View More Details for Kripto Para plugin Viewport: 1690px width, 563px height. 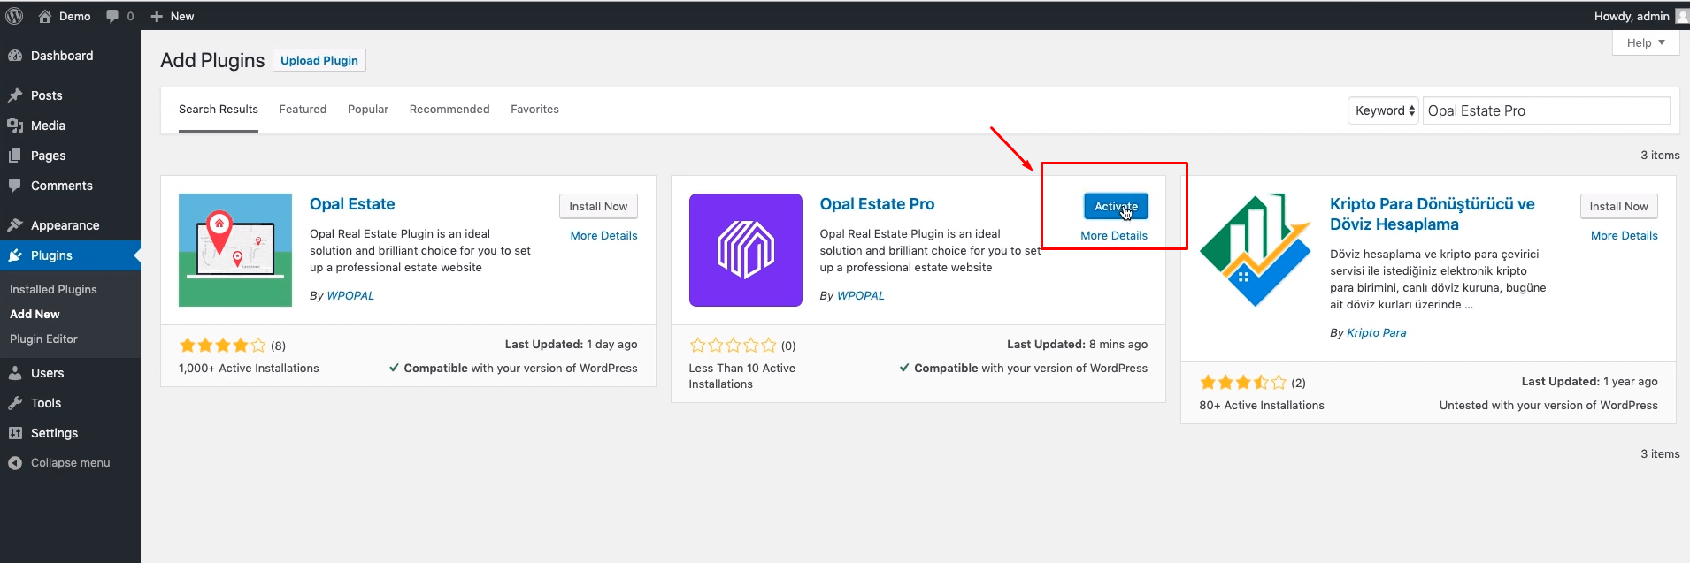[1624, 236]
